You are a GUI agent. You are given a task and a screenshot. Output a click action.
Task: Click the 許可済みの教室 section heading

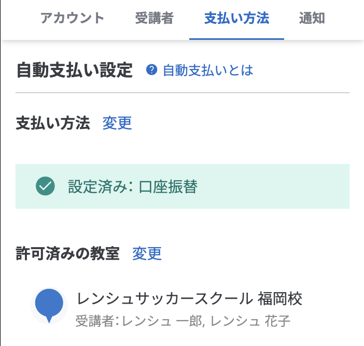(68, 253)
